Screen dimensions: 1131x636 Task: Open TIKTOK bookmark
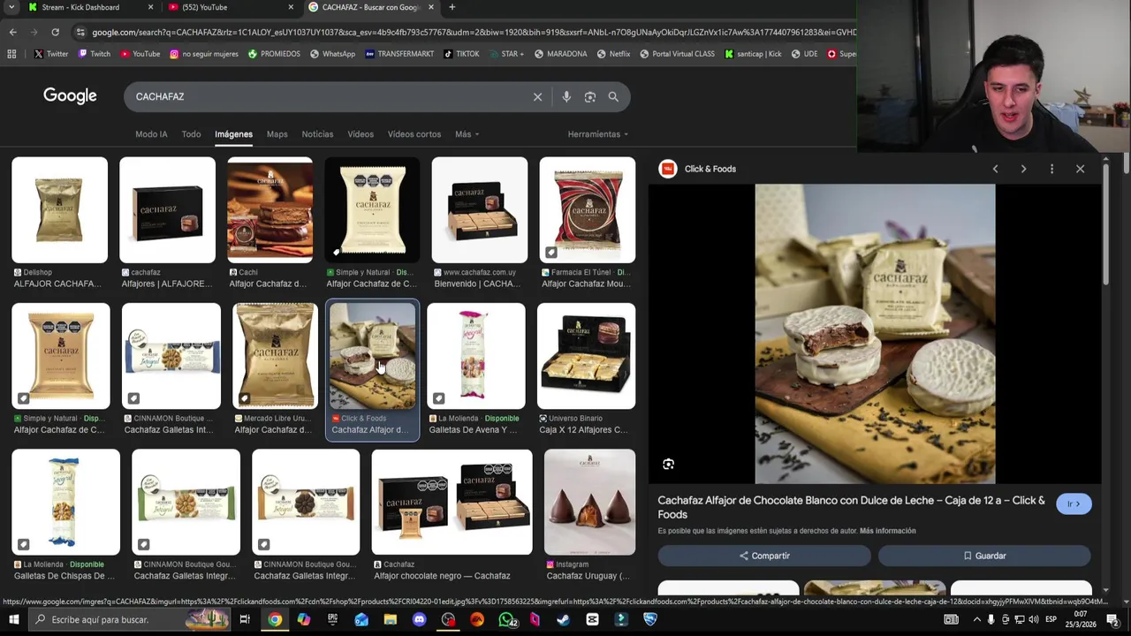point(461,54)
